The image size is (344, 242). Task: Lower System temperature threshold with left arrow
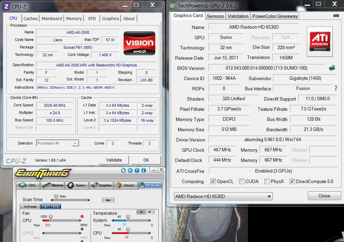pos(112,221)
